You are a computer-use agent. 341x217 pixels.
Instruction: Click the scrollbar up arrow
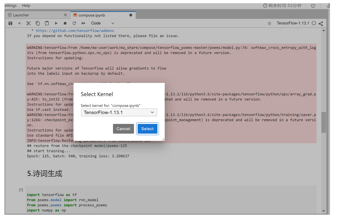[324, 31]
